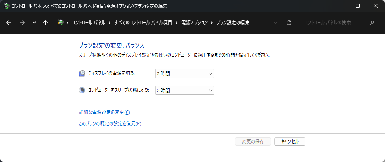Click the search magnifier icon
The width and height of the screenshot is (385, 162).
click(372, 23)
